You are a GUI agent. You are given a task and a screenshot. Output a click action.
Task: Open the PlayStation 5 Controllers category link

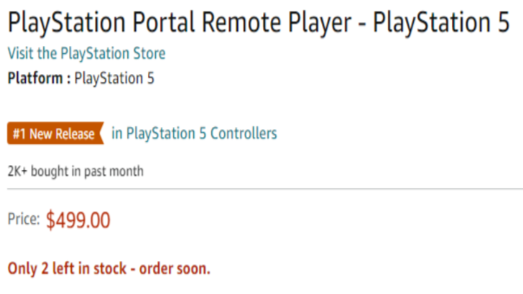(x=194, y=133)
